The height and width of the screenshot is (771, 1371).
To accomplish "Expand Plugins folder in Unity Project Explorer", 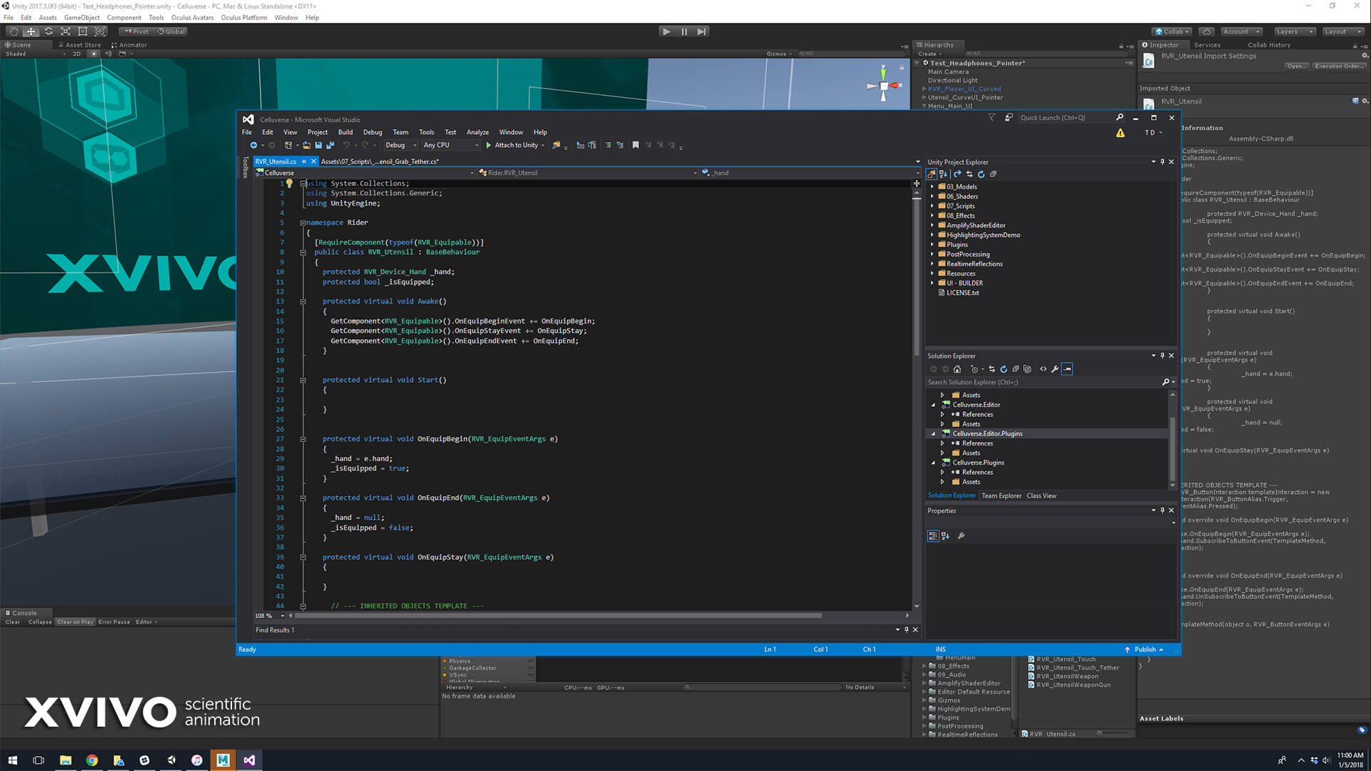I will (x=932, y=245).
